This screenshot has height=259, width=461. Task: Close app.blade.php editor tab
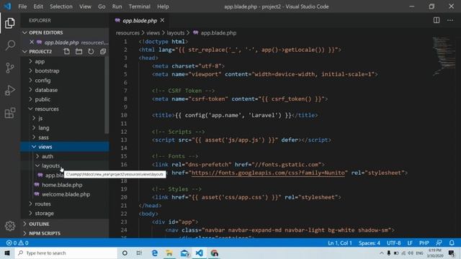pyautogui.click(x=162, y=20)
